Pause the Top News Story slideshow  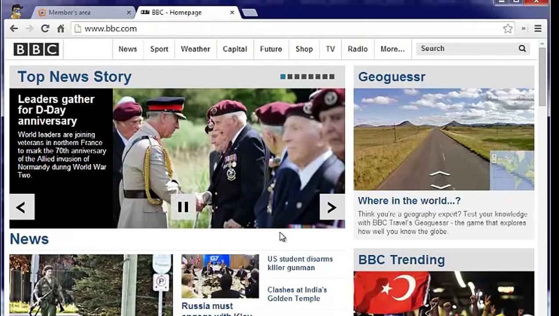[183, 207]
